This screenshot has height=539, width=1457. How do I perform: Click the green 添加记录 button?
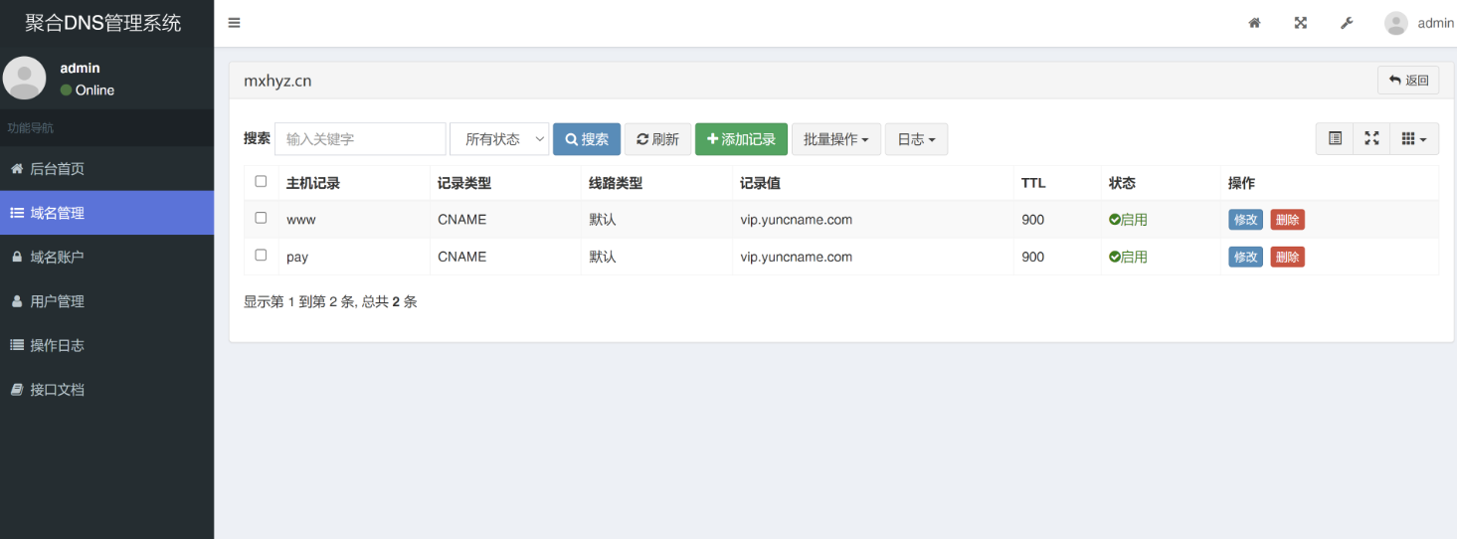tap(741, 139)
